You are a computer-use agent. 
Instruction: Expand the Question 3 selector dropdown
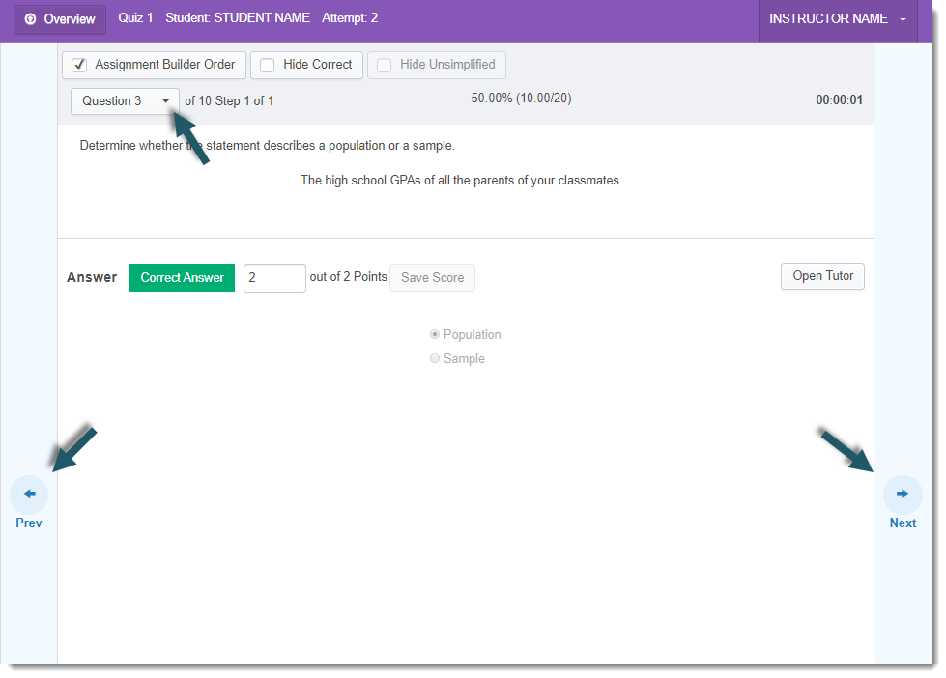(125, 101)
